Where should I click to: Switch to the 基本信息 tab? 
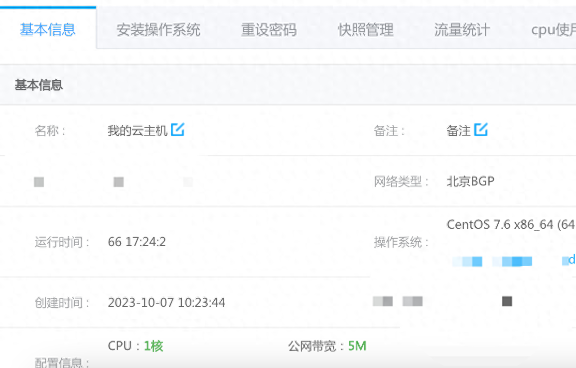pyautogui.click(x=48, y=30)
